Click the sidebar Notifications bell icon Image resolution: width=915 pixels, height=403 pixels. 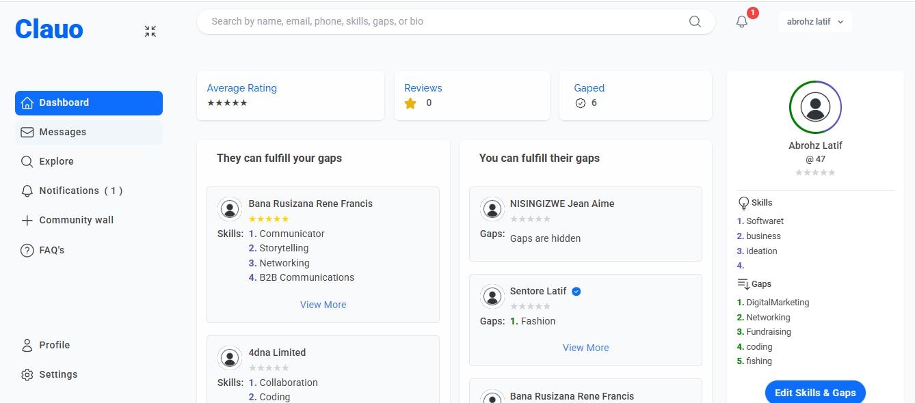click(27, 191)
